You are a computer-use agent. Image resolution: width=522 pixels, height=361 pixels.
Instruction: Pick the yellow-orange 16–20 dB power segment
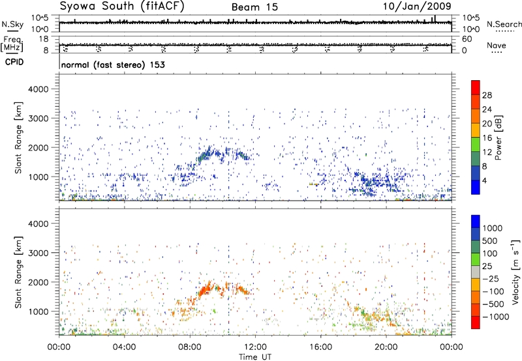tap(476, 130)
